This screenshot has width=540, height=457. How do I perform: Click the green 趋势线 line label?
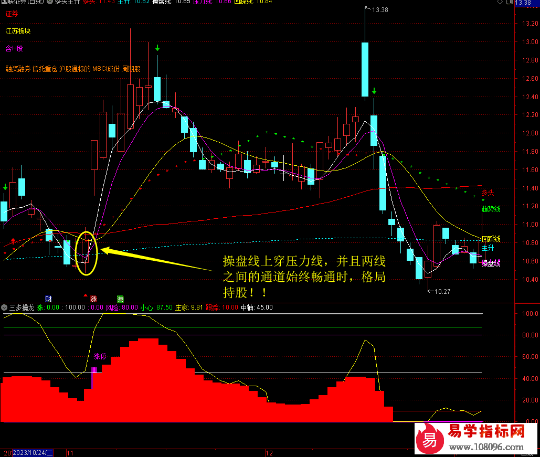pyautogui.click(x=491, y=209)
